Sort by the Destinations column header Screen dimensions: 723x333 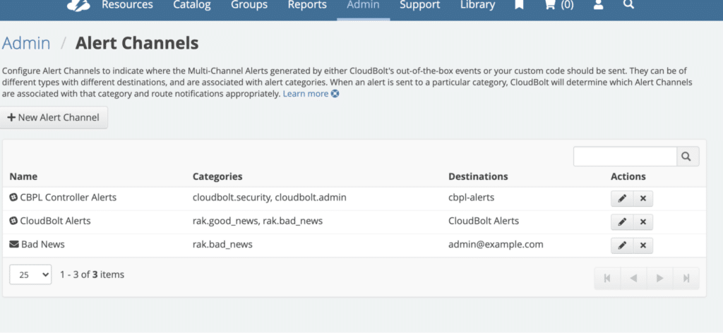478,176
